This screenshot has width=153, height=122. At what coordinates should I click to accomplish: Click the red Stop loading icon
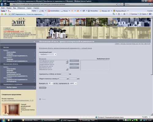pos(122,4)
